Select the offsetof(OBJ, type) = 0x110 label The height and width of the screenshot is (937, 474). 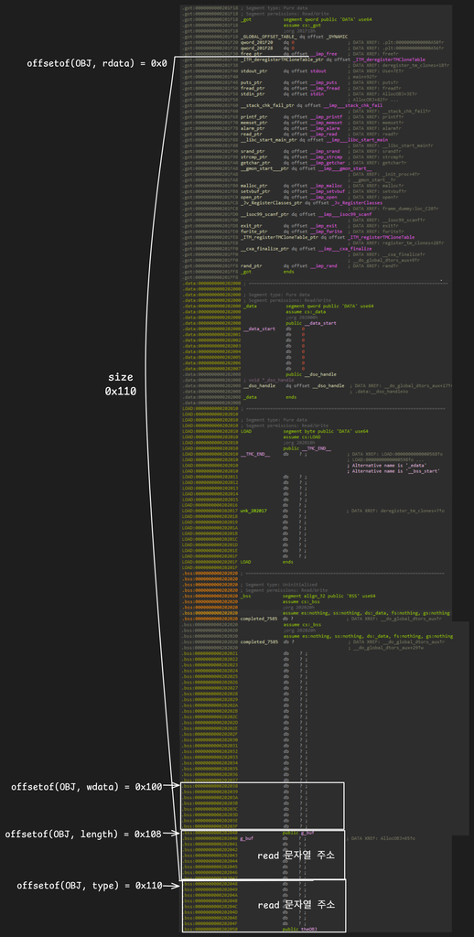[x=89, y=885]
